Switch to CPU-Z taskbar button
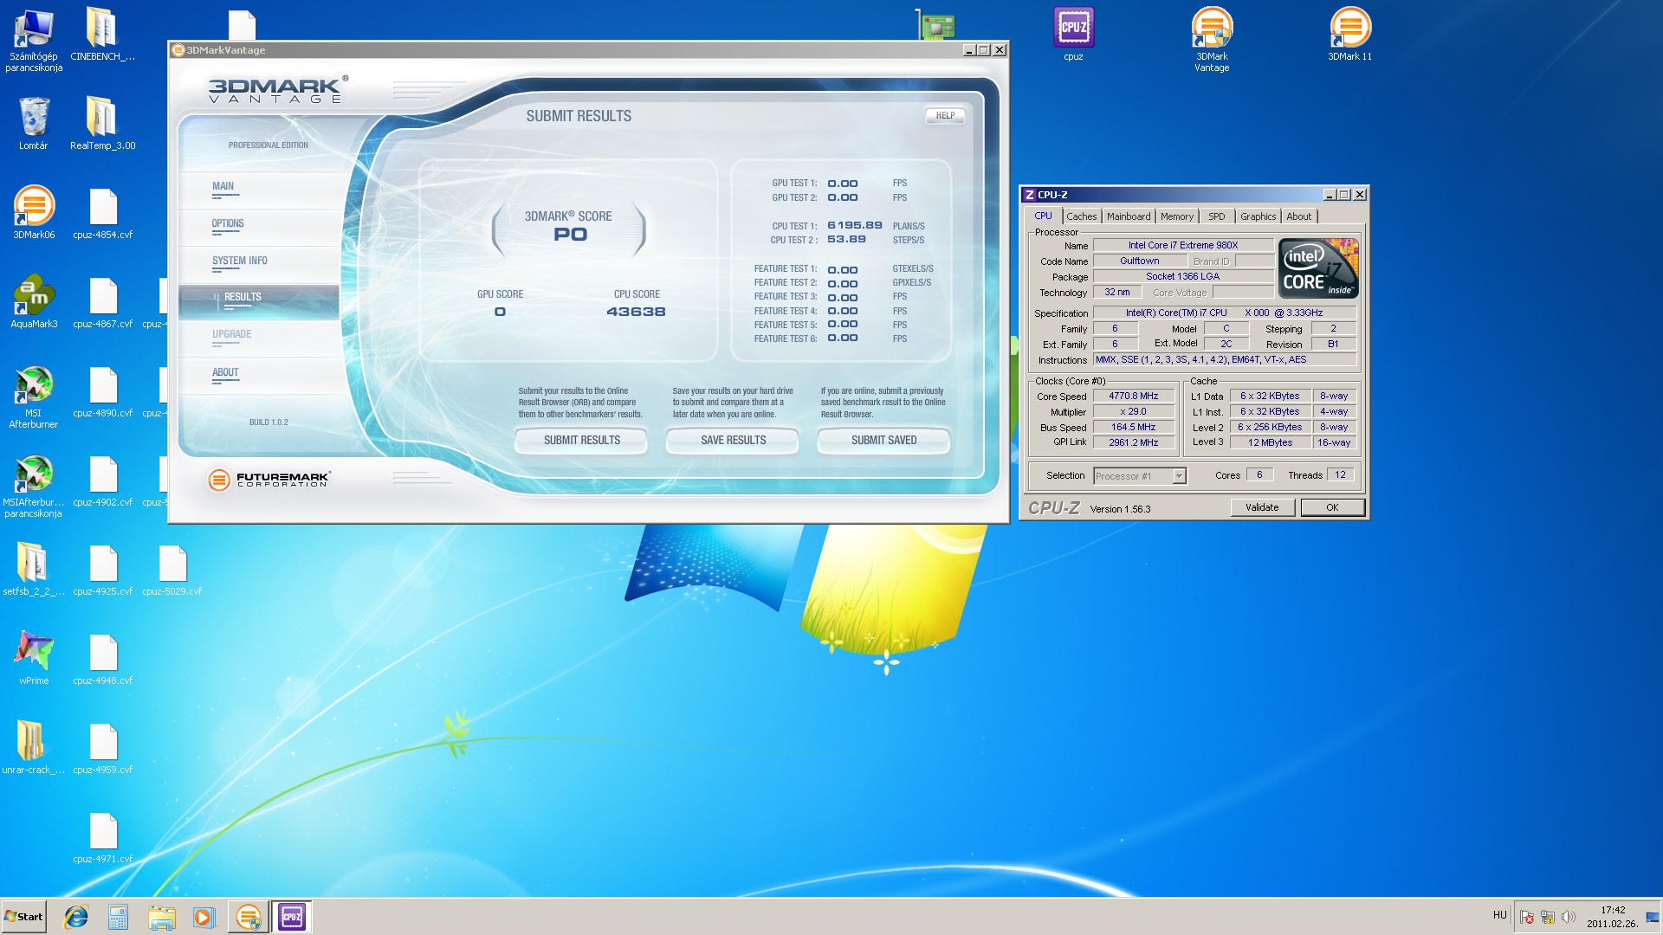This screenshot has width=1663, height=935. (292, 917)
